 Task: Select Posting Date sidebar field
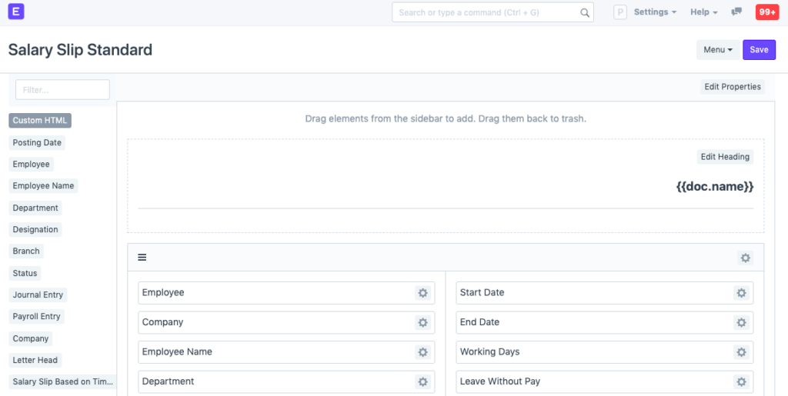[37, 142]
